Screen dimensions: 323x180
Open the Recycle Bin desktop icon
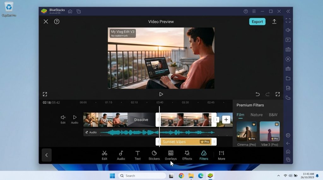pyautogui.click(x=9, y=9)
